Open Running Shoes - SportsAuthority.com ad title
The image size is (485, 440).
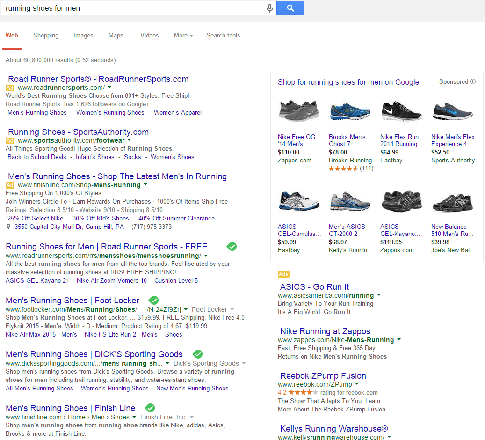(x=78, y=132)
